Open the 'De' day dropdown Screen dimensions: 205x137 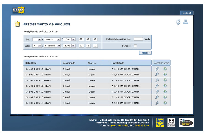(x=39, y=39)
